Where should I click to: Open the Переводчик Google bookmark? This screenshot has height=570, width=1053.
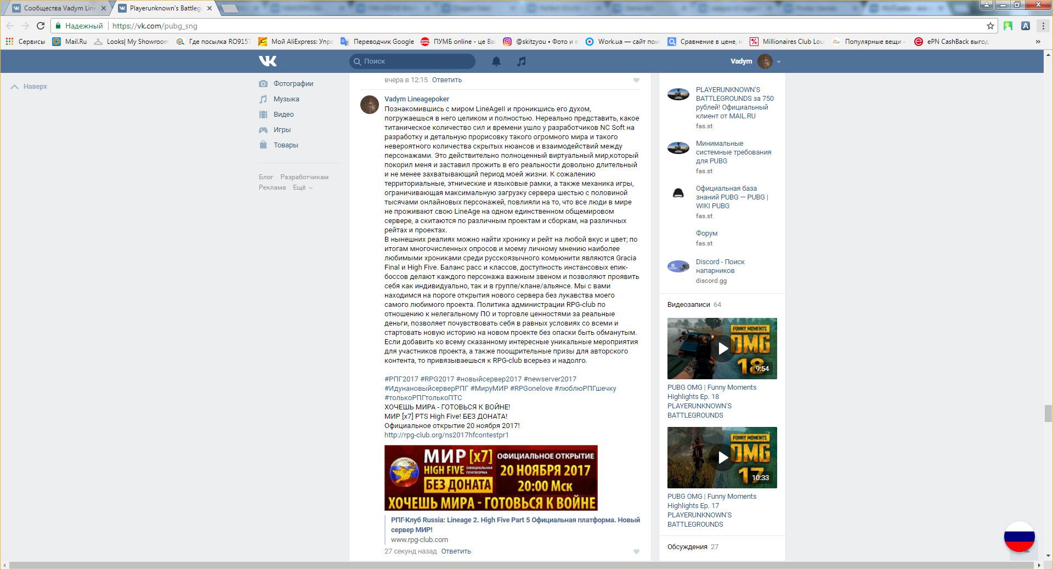coord(377,42)
